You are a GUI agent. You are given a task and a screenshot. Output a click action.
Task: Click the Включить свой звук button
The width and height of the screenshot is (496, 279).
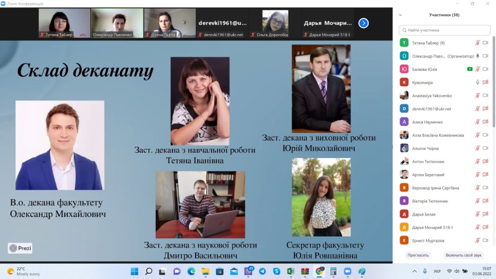(463, 255)
